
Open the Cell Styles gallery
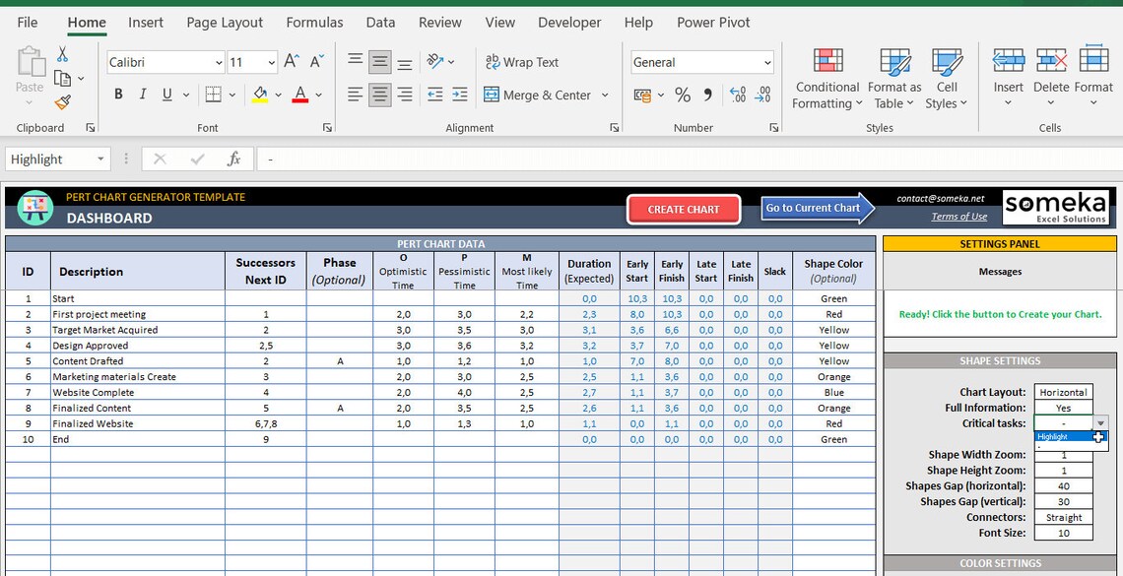click(x=946, y=77)
